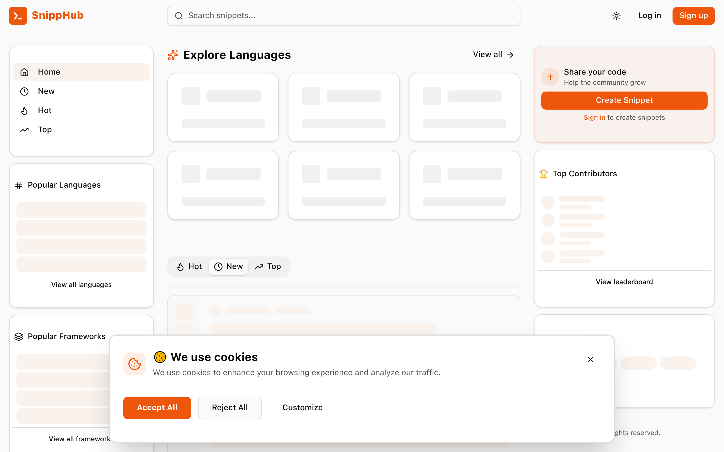This screenshot has height=452, width=724.
Task: Toggle the light/dark theme sun icon
Action: coord(616,16)
